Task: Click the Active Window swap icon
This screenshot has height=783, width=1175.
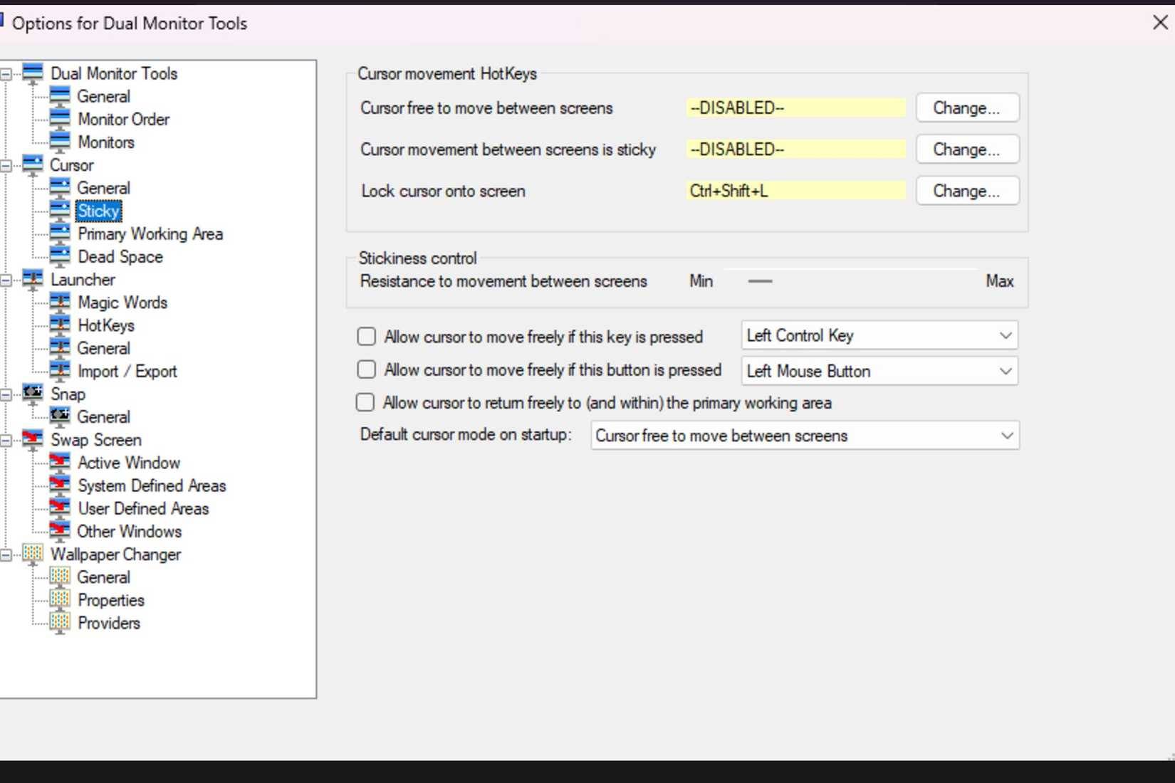Action: pos(60,463)
